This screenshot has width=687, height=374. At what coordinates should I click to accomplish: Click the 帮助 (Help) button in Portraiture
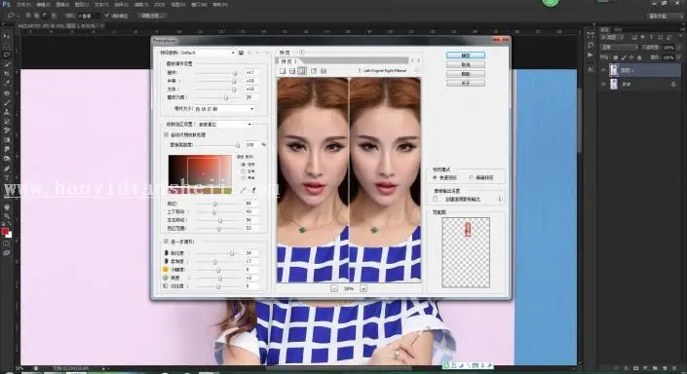tap(465, 74)
